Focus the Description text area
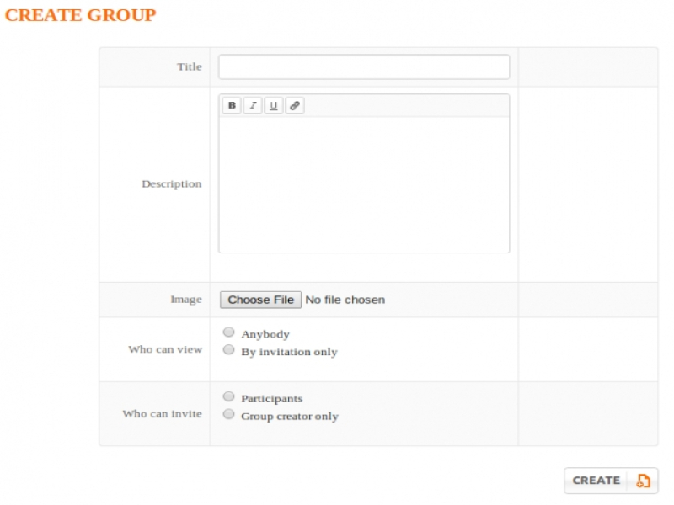The height and width of the screenshot is (505, 674). tap(364, 183)
